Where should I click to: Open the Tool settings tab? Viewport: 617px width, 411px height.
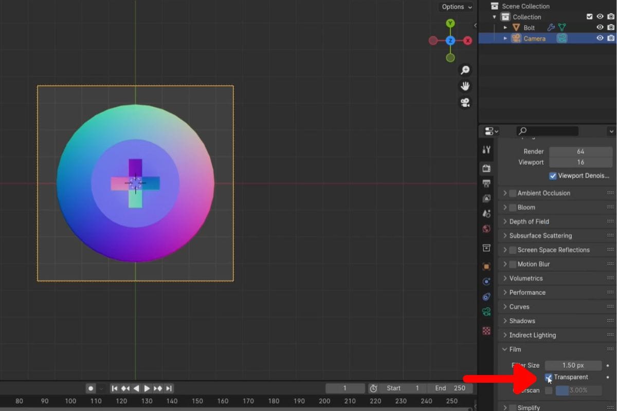click(x=486, y=150)
